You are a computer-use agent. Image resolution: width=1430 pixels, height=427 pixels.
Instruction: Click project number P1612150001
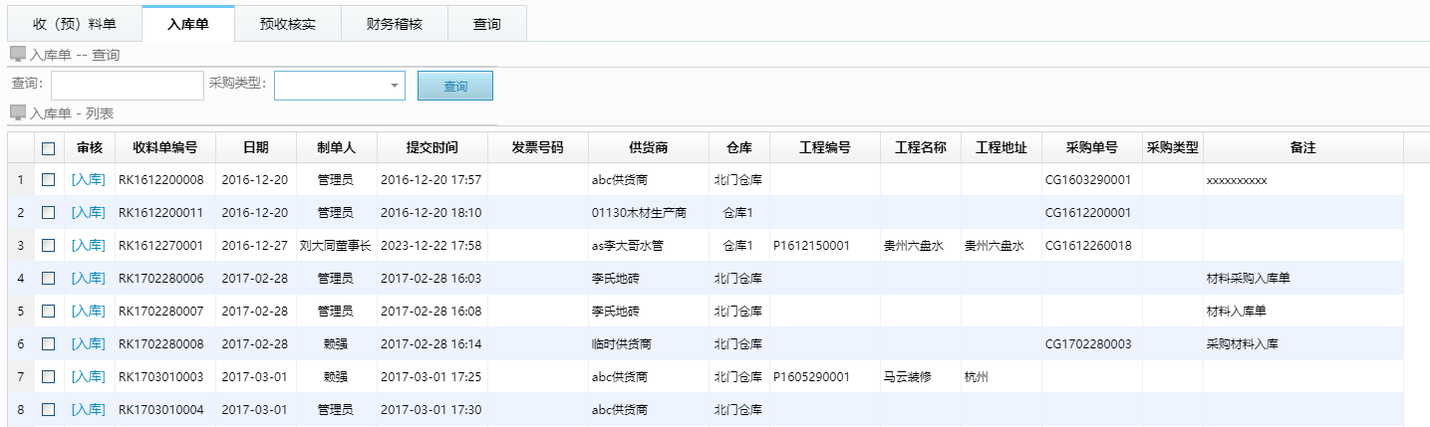click(x=811, y=246)
